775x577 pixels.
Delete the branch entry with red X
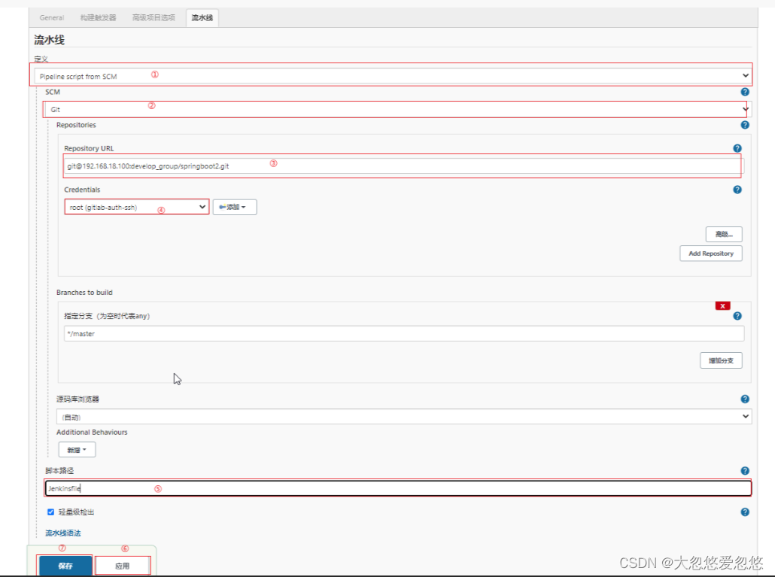click(722, 305)
